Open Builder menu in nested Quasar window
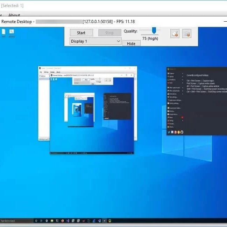The image size is (227, 227). coord(52,72)
